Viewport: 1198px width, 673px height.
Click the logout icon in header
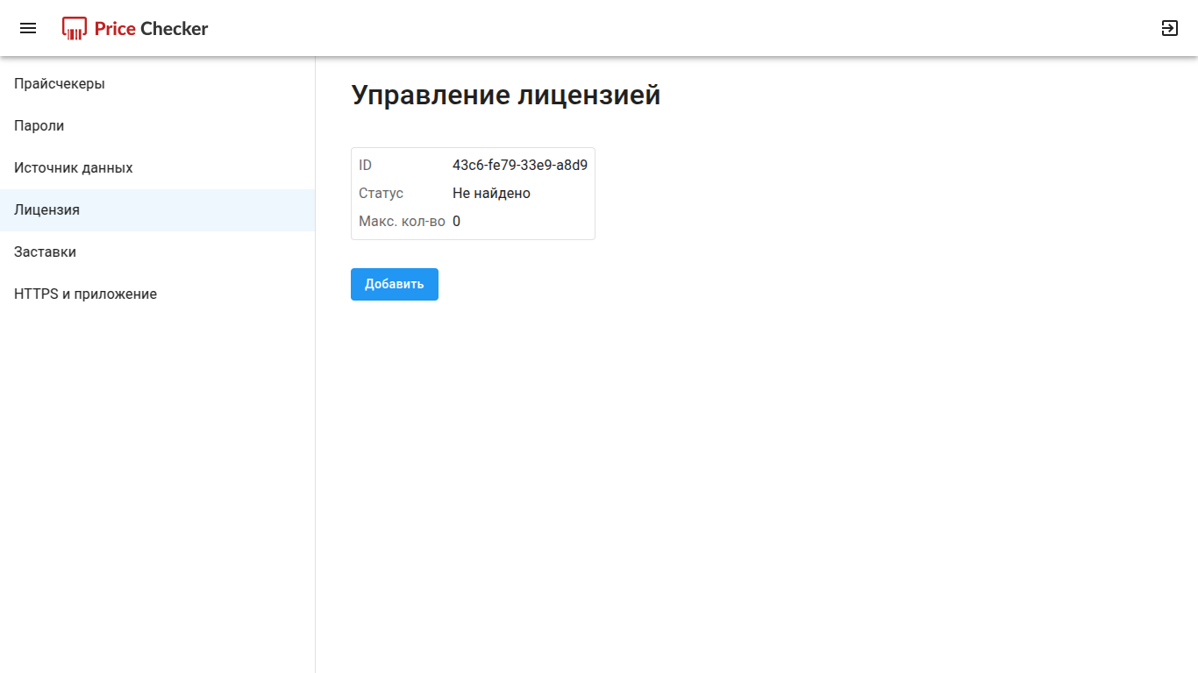[x=1170, y=28]
